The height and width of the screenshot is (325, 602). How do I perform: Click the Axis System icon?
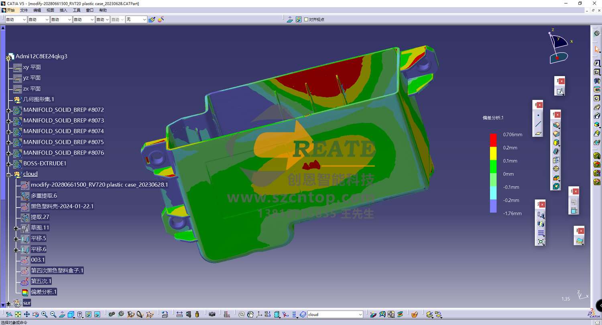click(259, 315)
